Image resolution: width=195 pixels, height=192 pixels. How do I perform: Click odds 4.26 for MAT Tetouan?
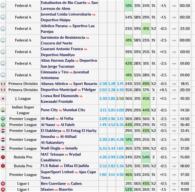103,157
